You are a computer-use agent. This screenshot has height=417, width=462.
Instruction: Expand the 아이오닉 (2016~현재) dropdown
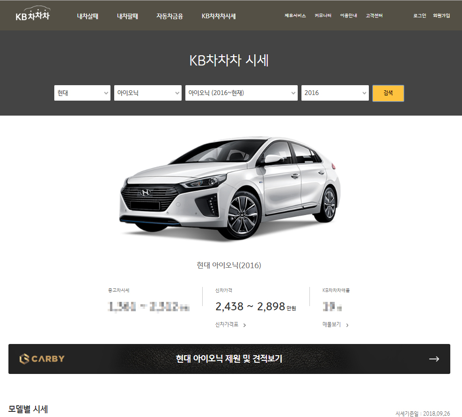242,93
